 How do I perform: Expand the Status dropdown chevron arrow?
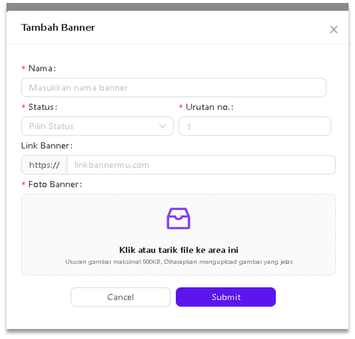[163, 126]
